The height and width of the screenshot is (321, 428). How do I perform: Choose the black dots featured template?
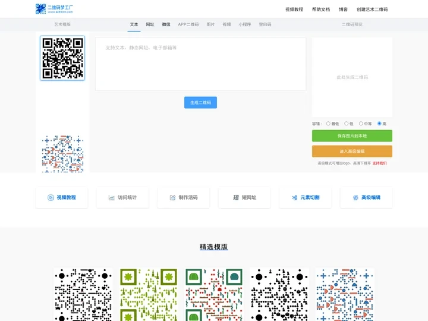(83, 294)
